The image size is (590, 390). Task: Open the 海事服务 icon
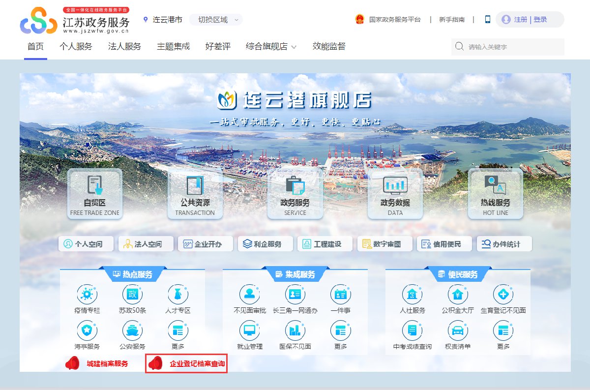click(87, 330)
